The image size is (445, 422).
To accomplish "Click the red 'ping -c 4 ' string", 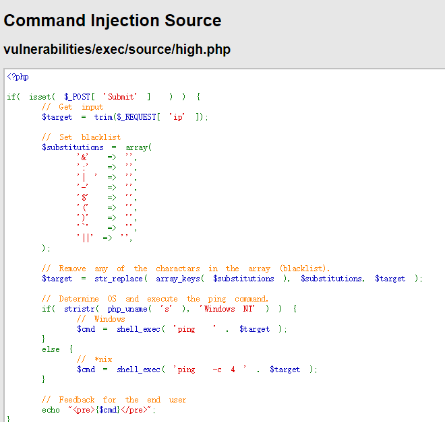I will (210, 370).
